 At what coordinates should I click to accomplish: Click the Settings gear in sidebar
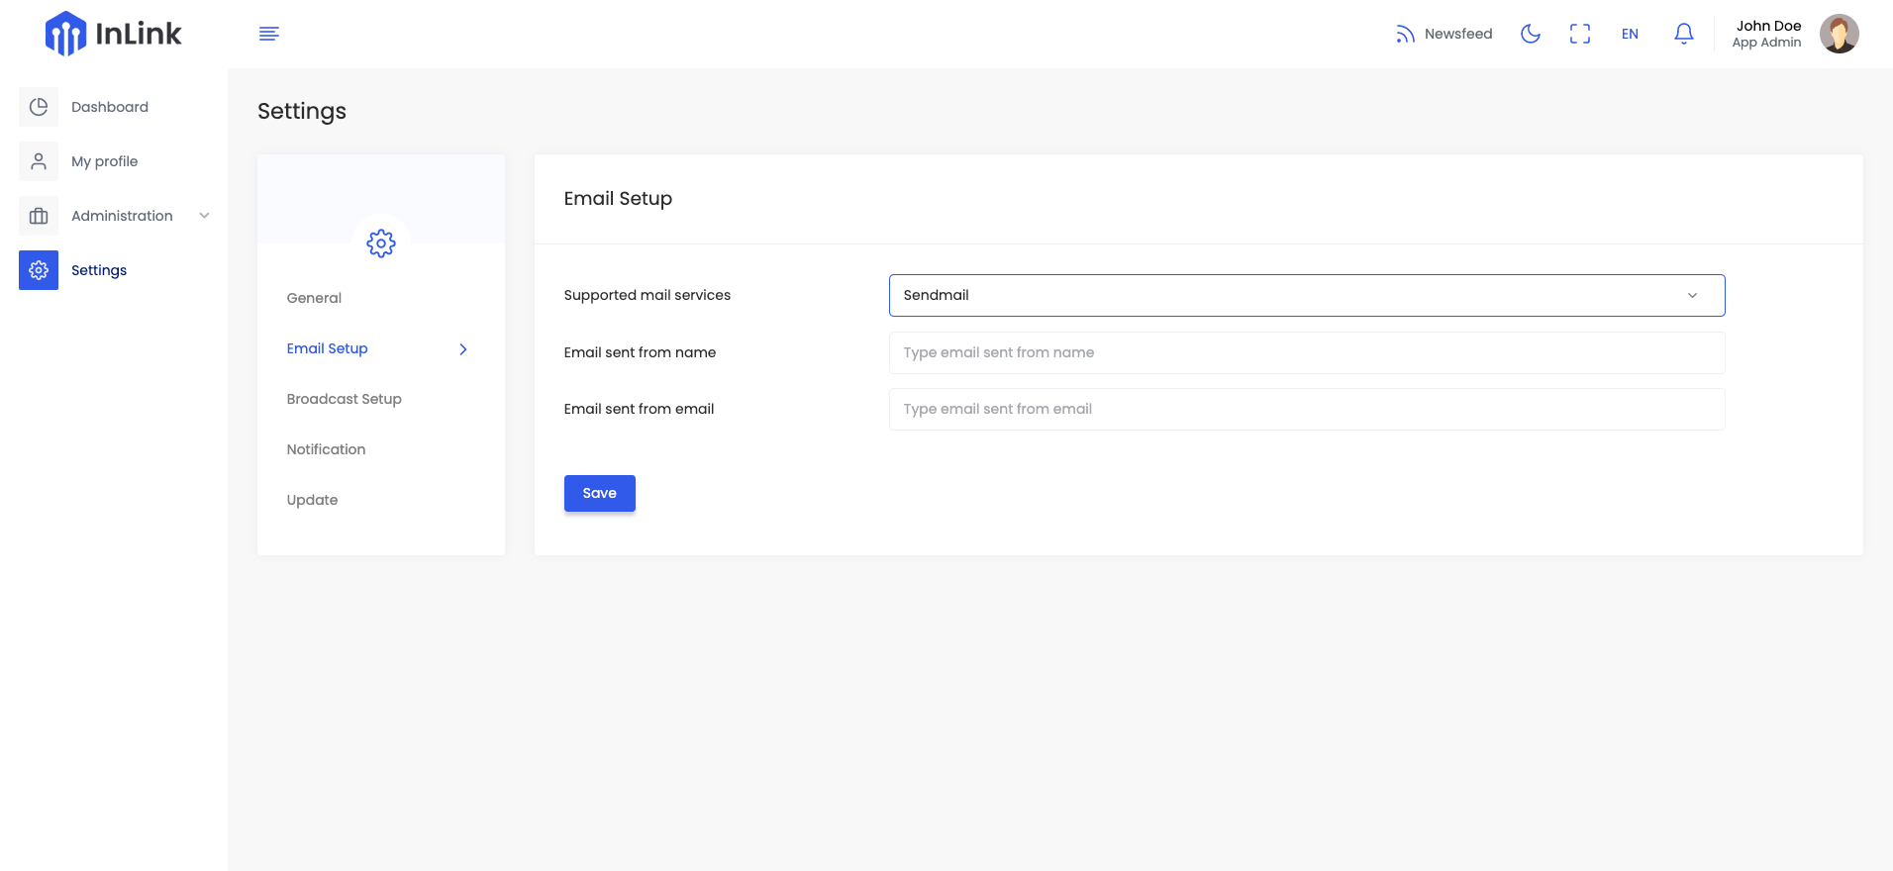pyautogui.click(x=39, y=270)
